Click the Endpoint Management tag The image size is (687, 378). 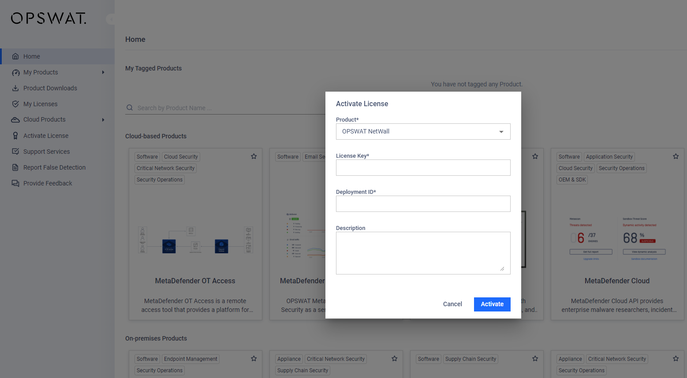(190, 359)
